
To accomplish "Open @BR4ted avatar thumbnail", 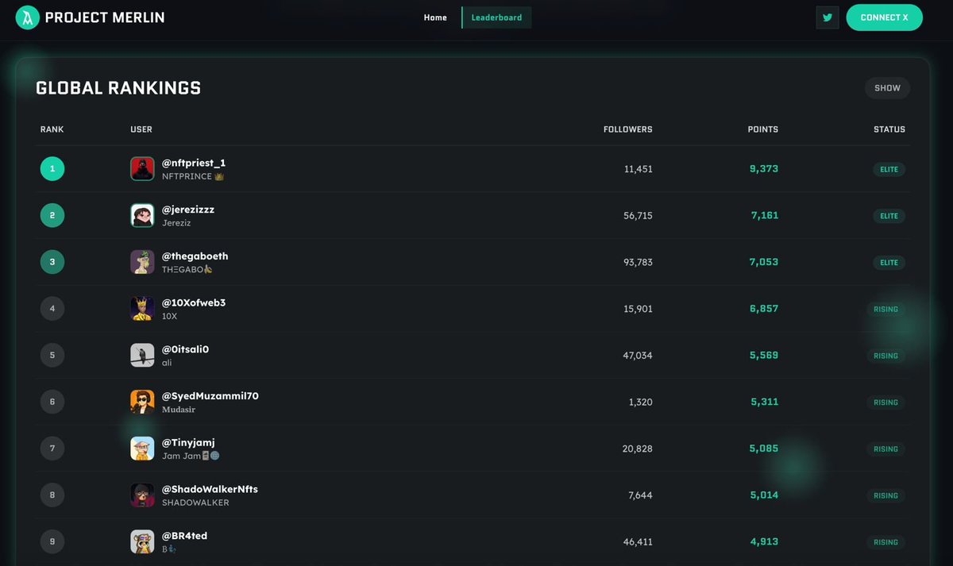I will pyautogui.click(x=142, y=541).
